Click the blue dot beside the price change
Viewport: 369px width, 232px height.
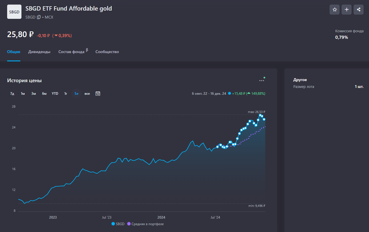point(230,93)
